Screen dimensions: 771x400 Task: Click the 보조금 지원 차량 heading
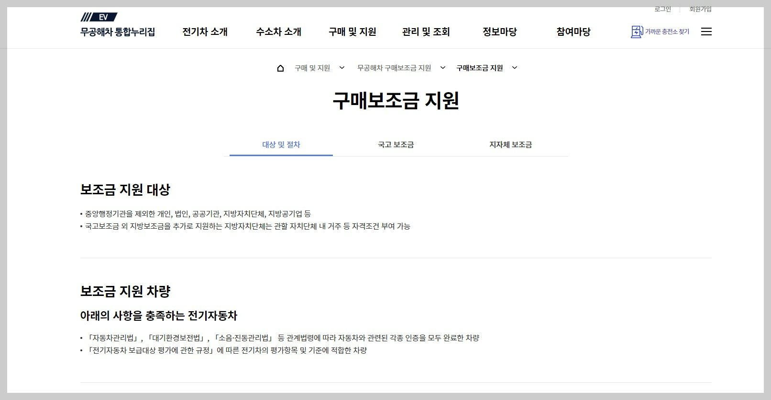click(125, 292)
